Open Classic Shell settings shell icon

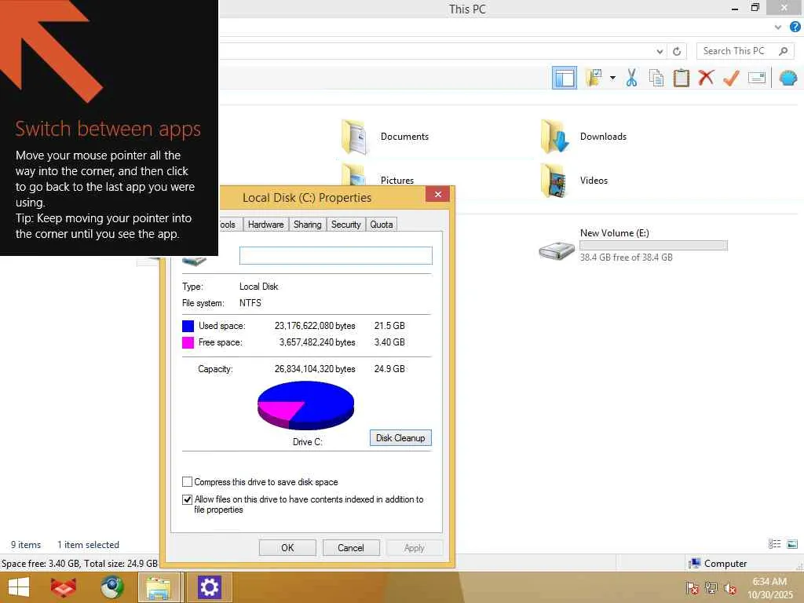pyautogui.click(x=788, y=78)
